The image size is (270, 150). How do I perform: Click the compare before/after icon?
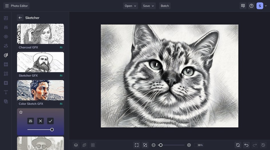[x=84, y=145]
